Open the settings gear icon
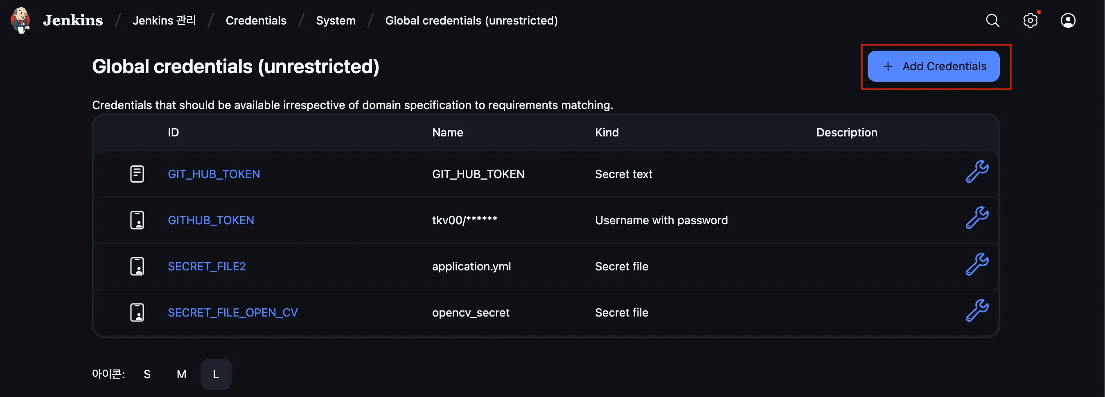Image resolution: width=1105 pixels, height=397 pixels. pos(1031,20)
